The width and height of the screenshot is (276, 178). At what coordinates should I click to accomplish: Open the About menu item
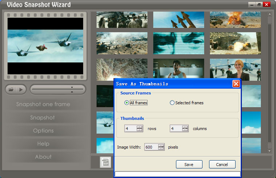tap(43, 157)
